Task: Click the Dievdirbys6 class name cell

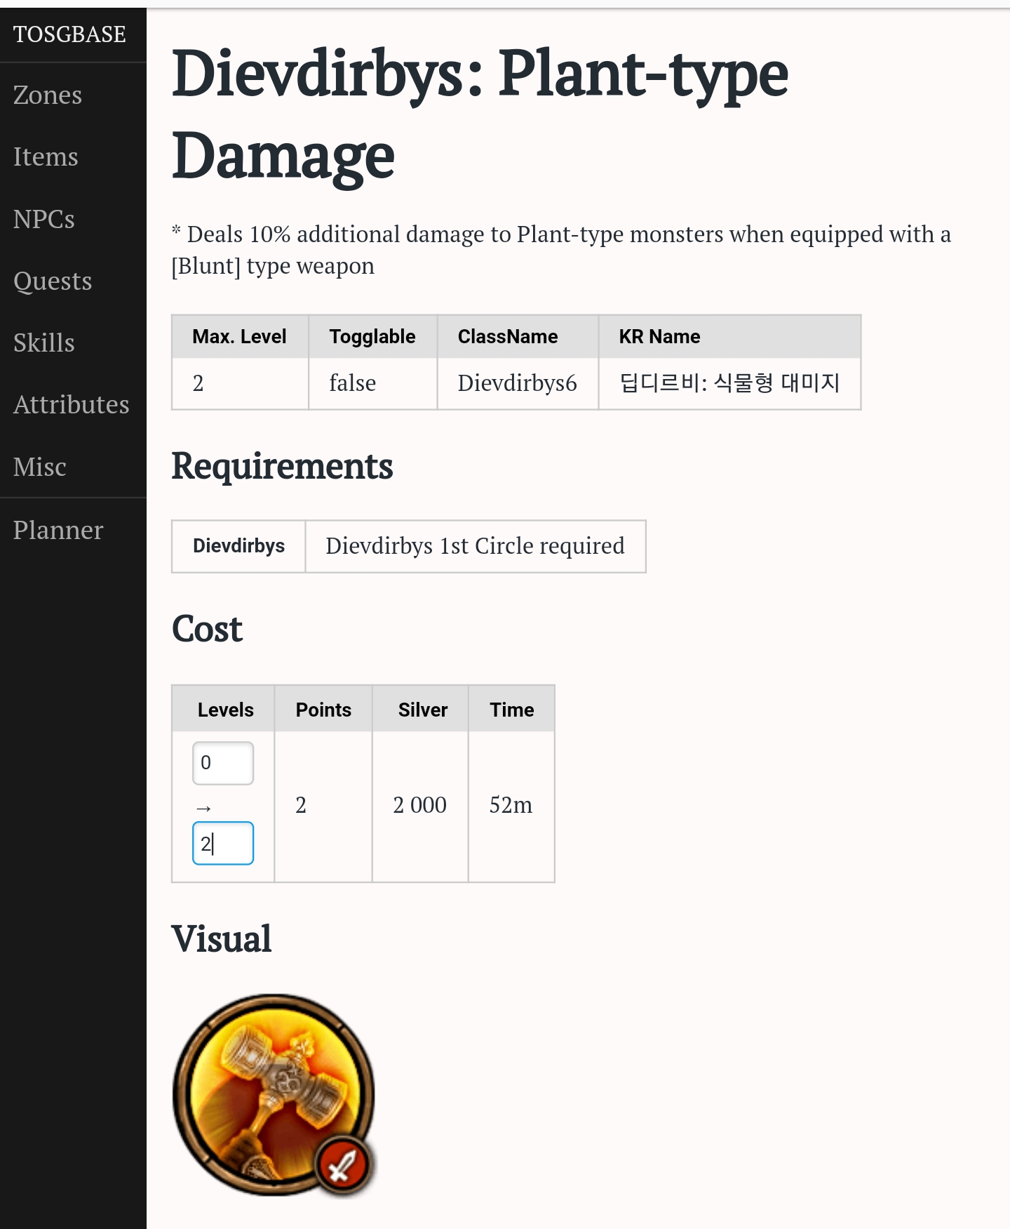Action: coord(517,383)
